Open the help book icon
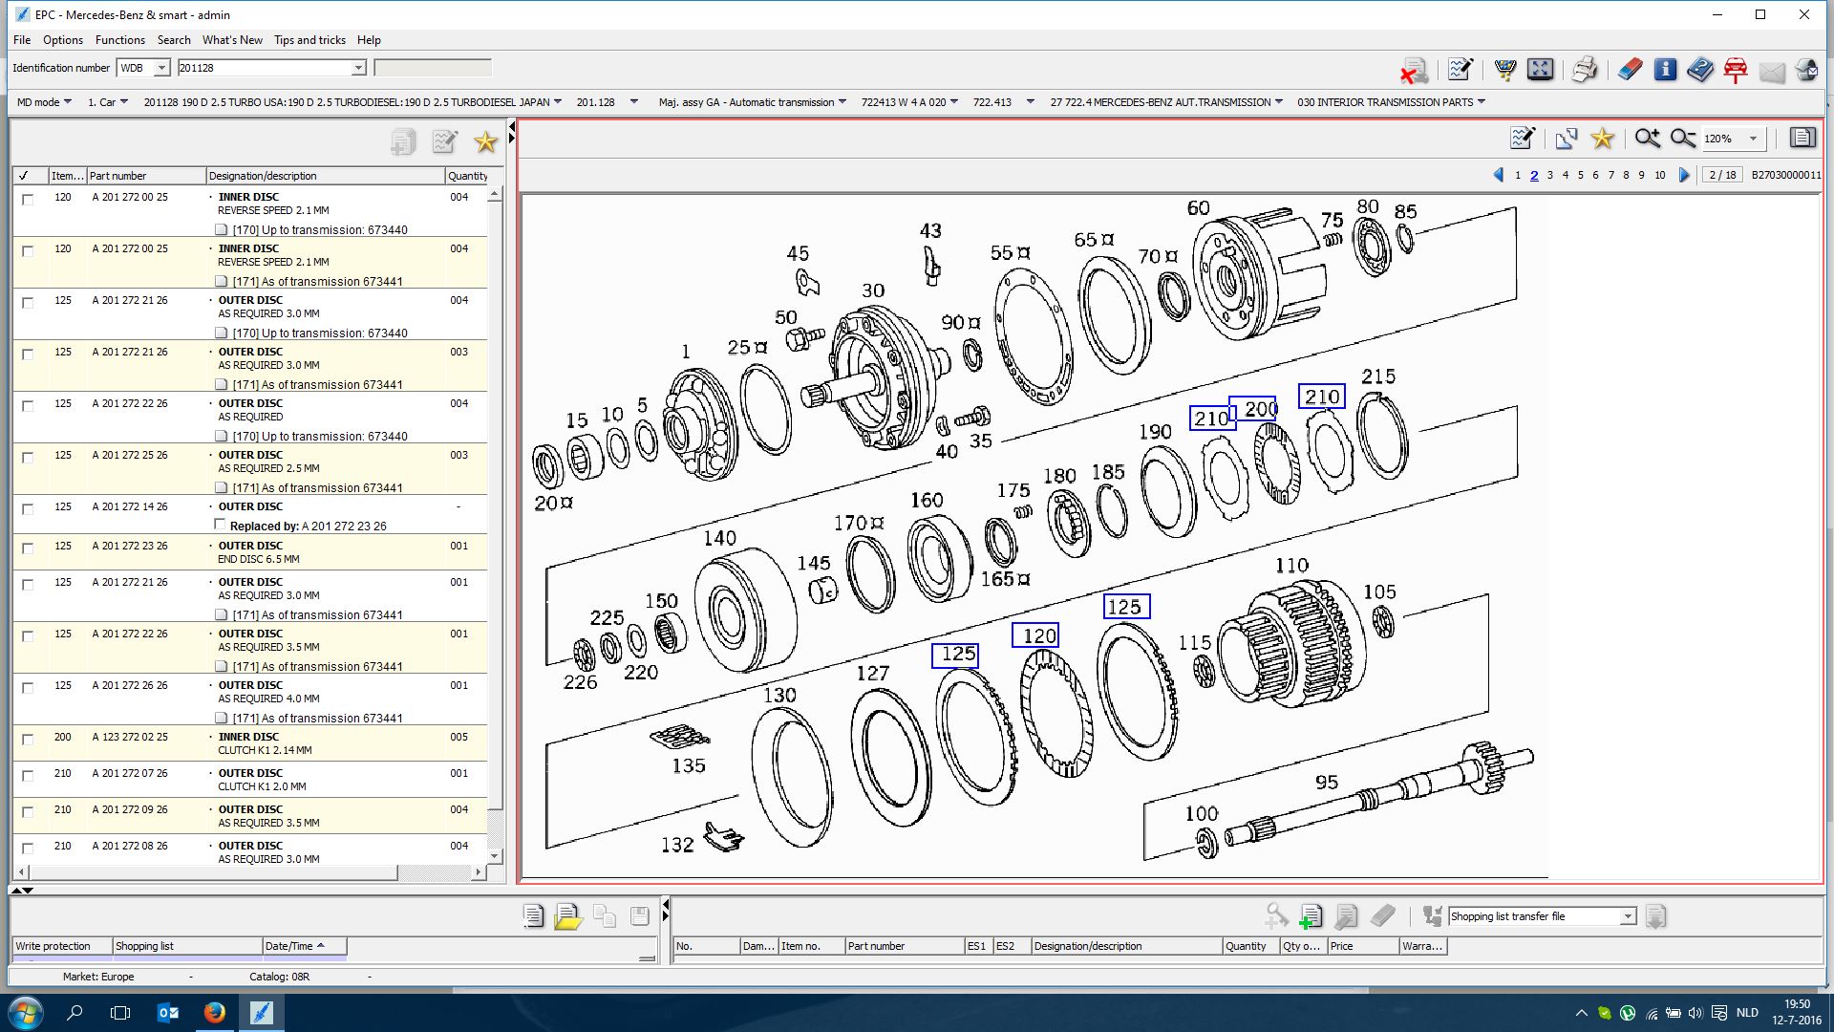 tap(1700, 69)
